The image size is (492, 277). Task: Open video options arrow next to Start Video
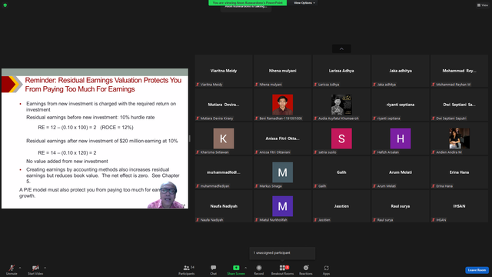coord(45,268)
